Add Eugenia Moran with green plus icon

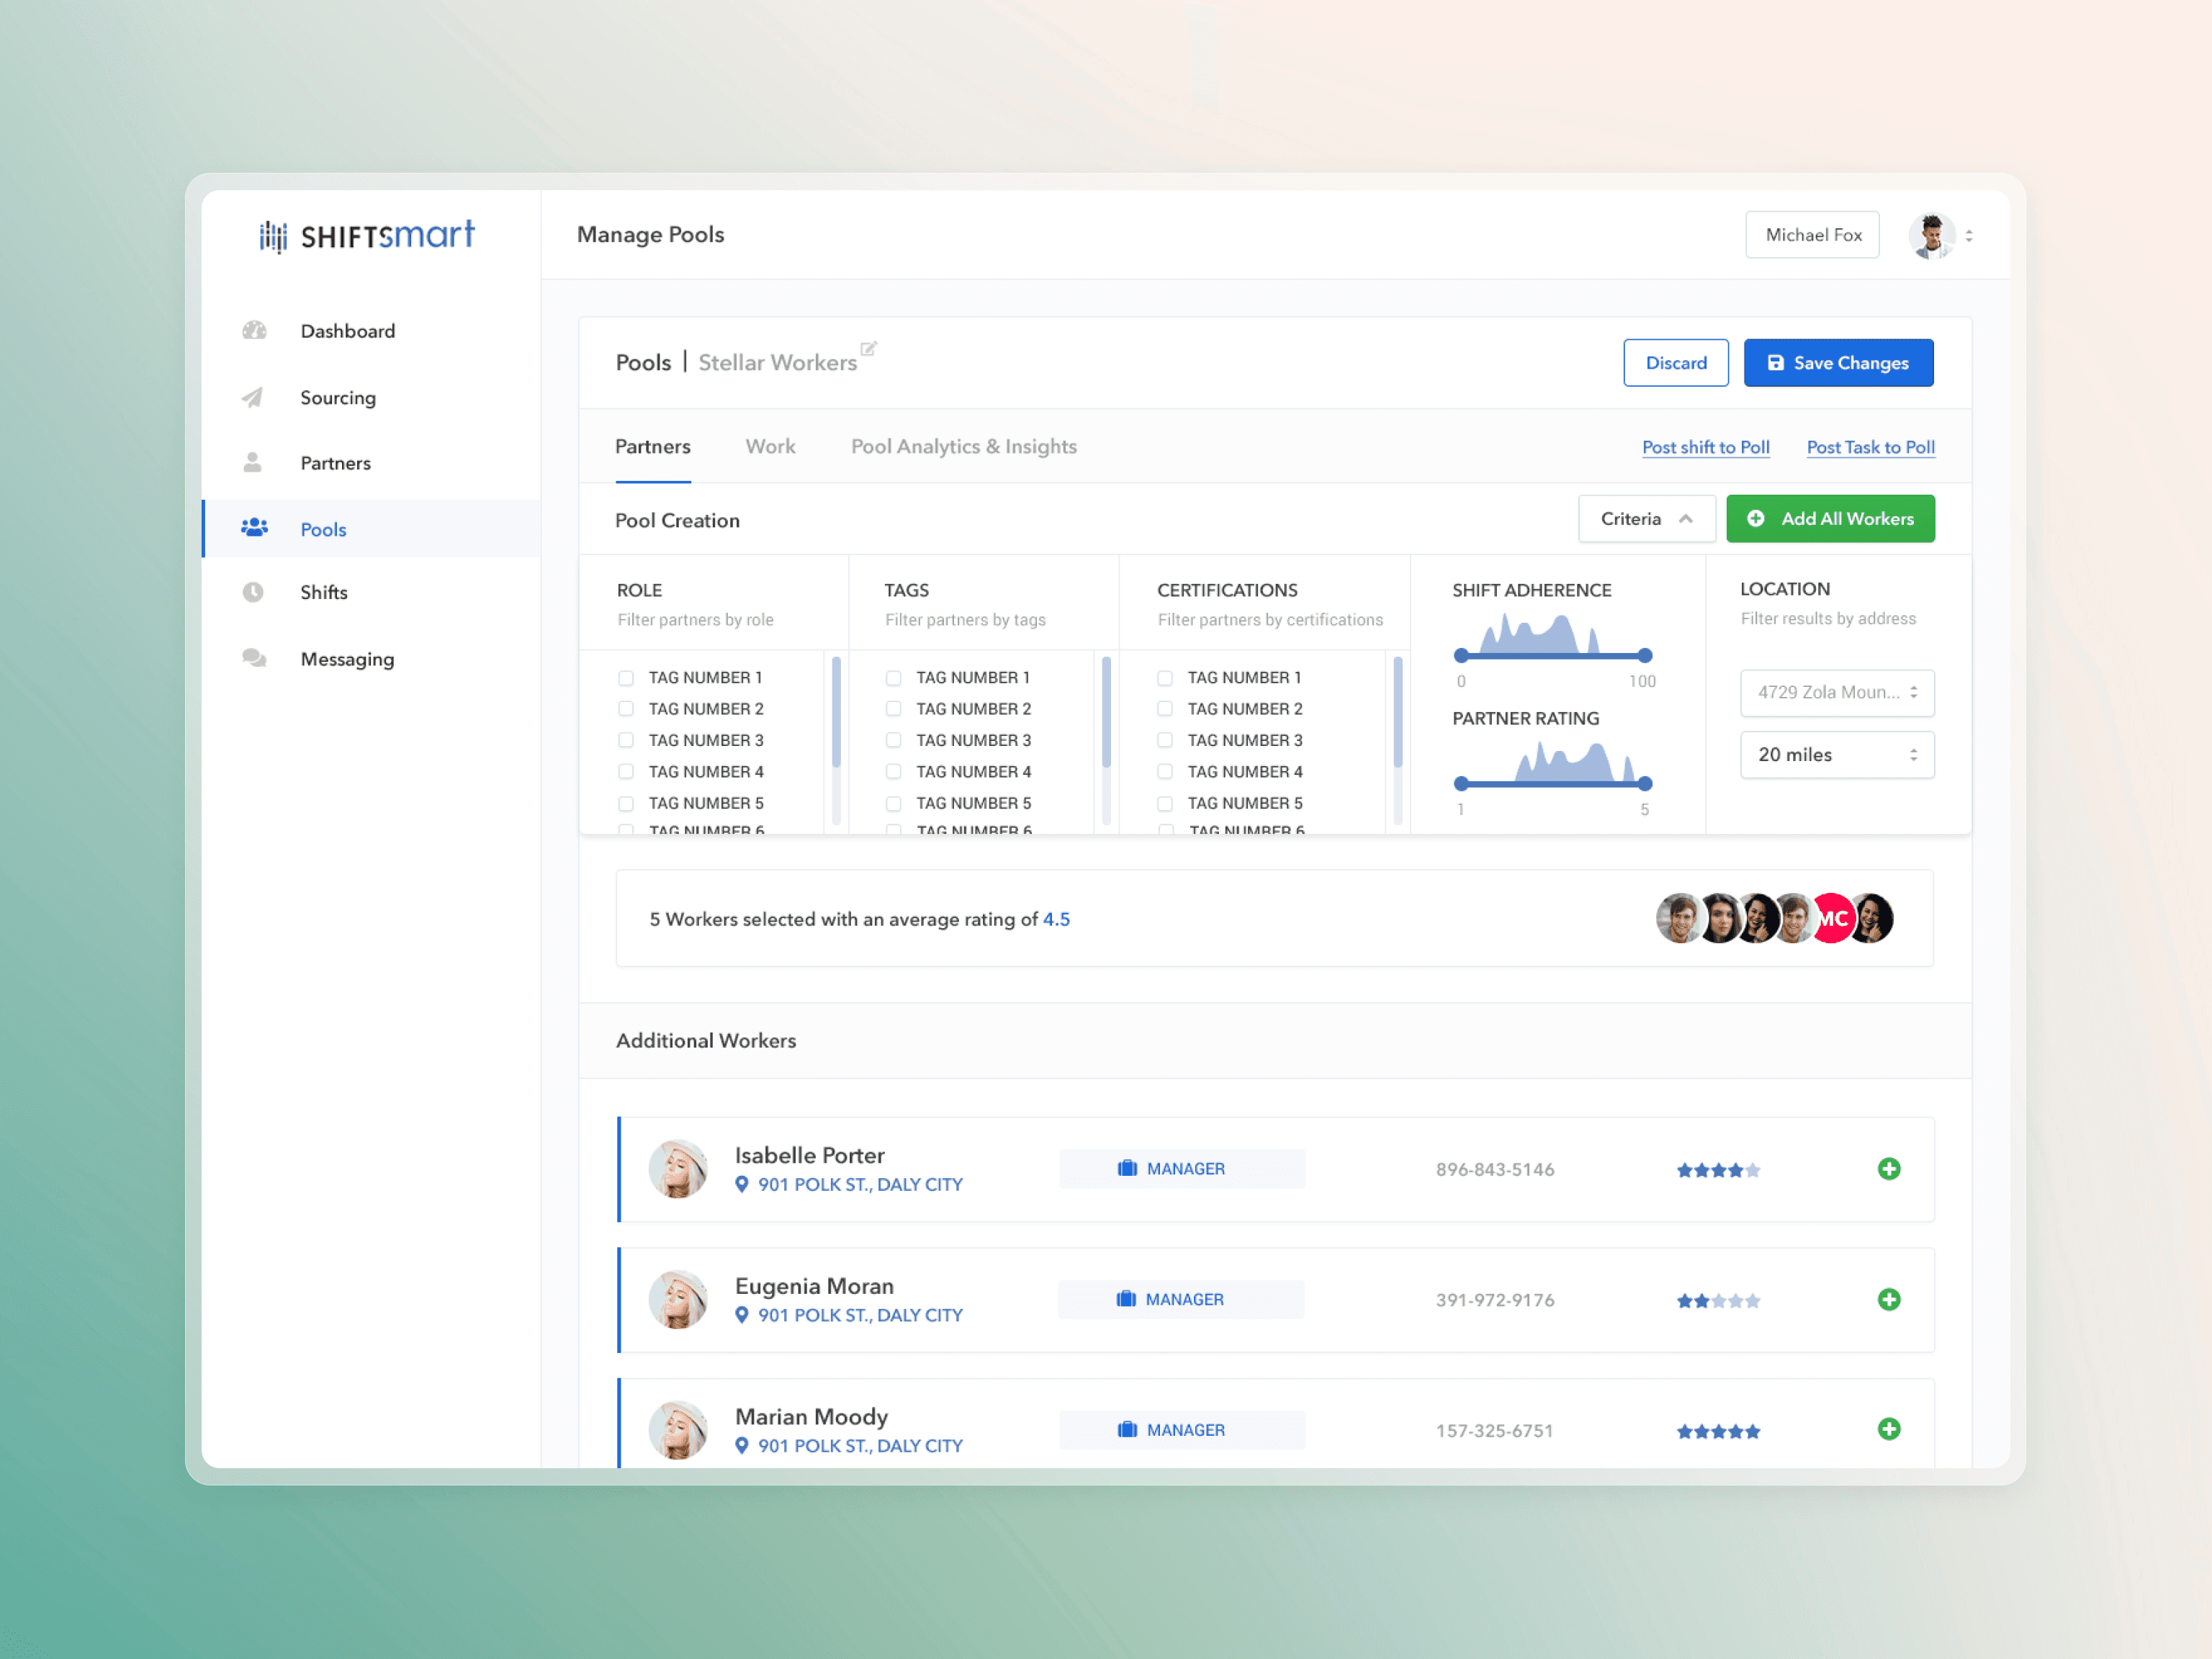click(1888, 1299)
